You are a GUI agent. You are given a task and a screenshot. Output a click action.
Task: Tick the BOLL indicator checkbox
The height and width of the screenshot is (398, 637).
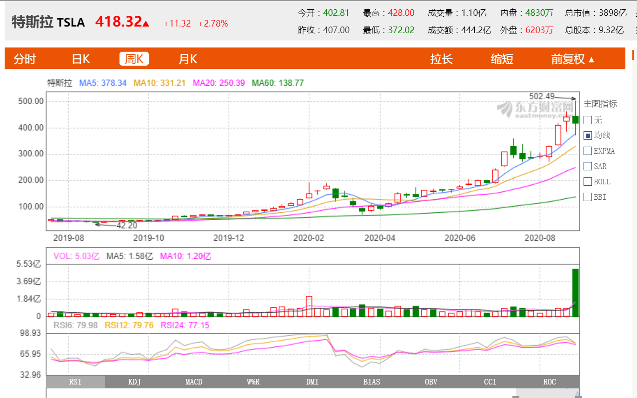click(x=588, y=182)
